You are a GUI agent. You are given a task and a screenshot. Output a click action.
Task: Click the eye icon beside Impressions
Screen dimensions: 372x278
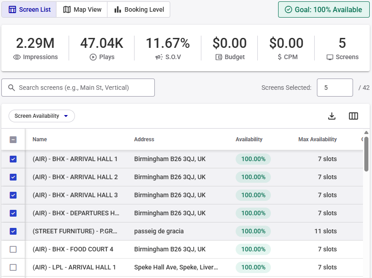click(x=17, y=57)
